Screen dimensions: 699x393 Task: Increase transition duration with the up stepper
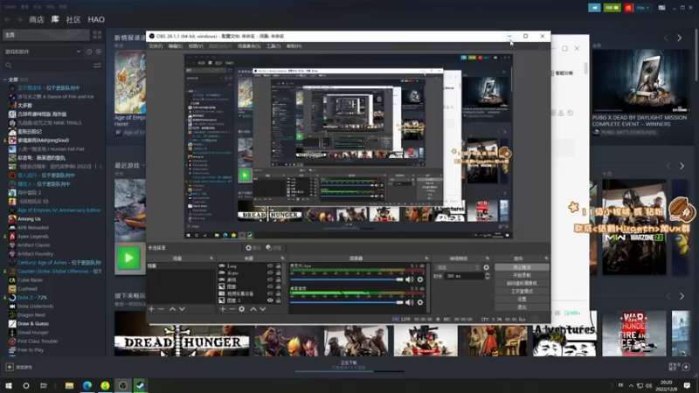point(488,274)
